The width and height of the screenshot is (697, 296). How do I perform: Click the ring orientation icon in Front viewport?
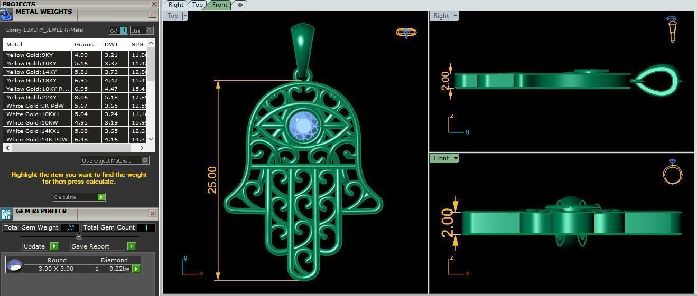[x=672, y=171]
